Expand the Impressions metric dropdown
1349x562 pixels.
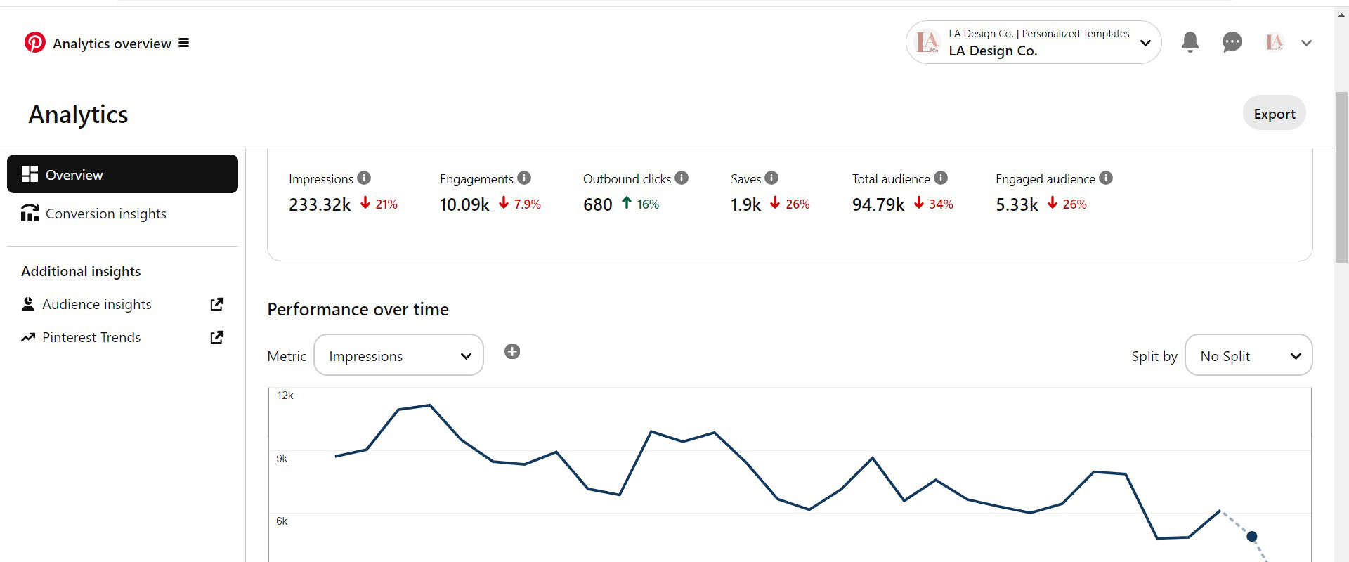pos(398,355)
